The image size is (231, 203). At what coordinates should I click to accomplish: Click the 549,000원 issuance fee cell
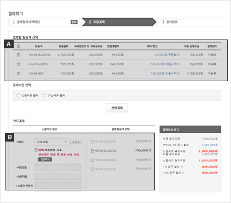pos(117,64)
